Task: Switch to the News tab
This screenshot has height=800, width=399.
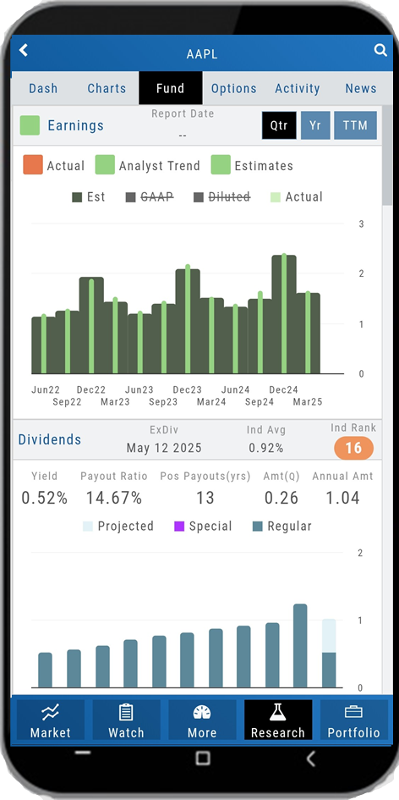Action: click(x=361, y=88)
